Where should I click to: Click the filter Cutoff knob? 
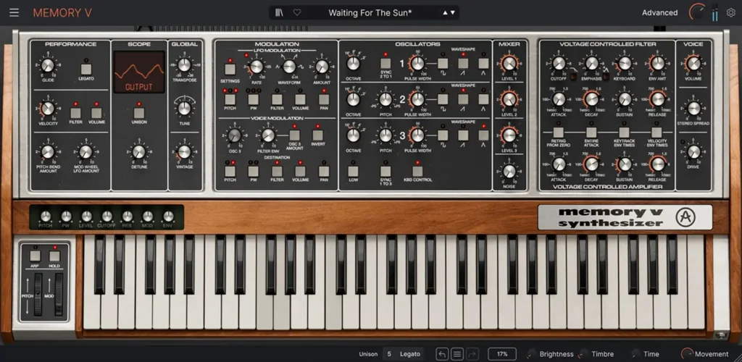point(559,63)
